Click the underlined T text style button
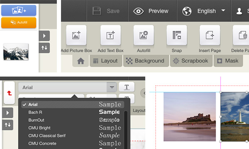 [x=127, y=87]
